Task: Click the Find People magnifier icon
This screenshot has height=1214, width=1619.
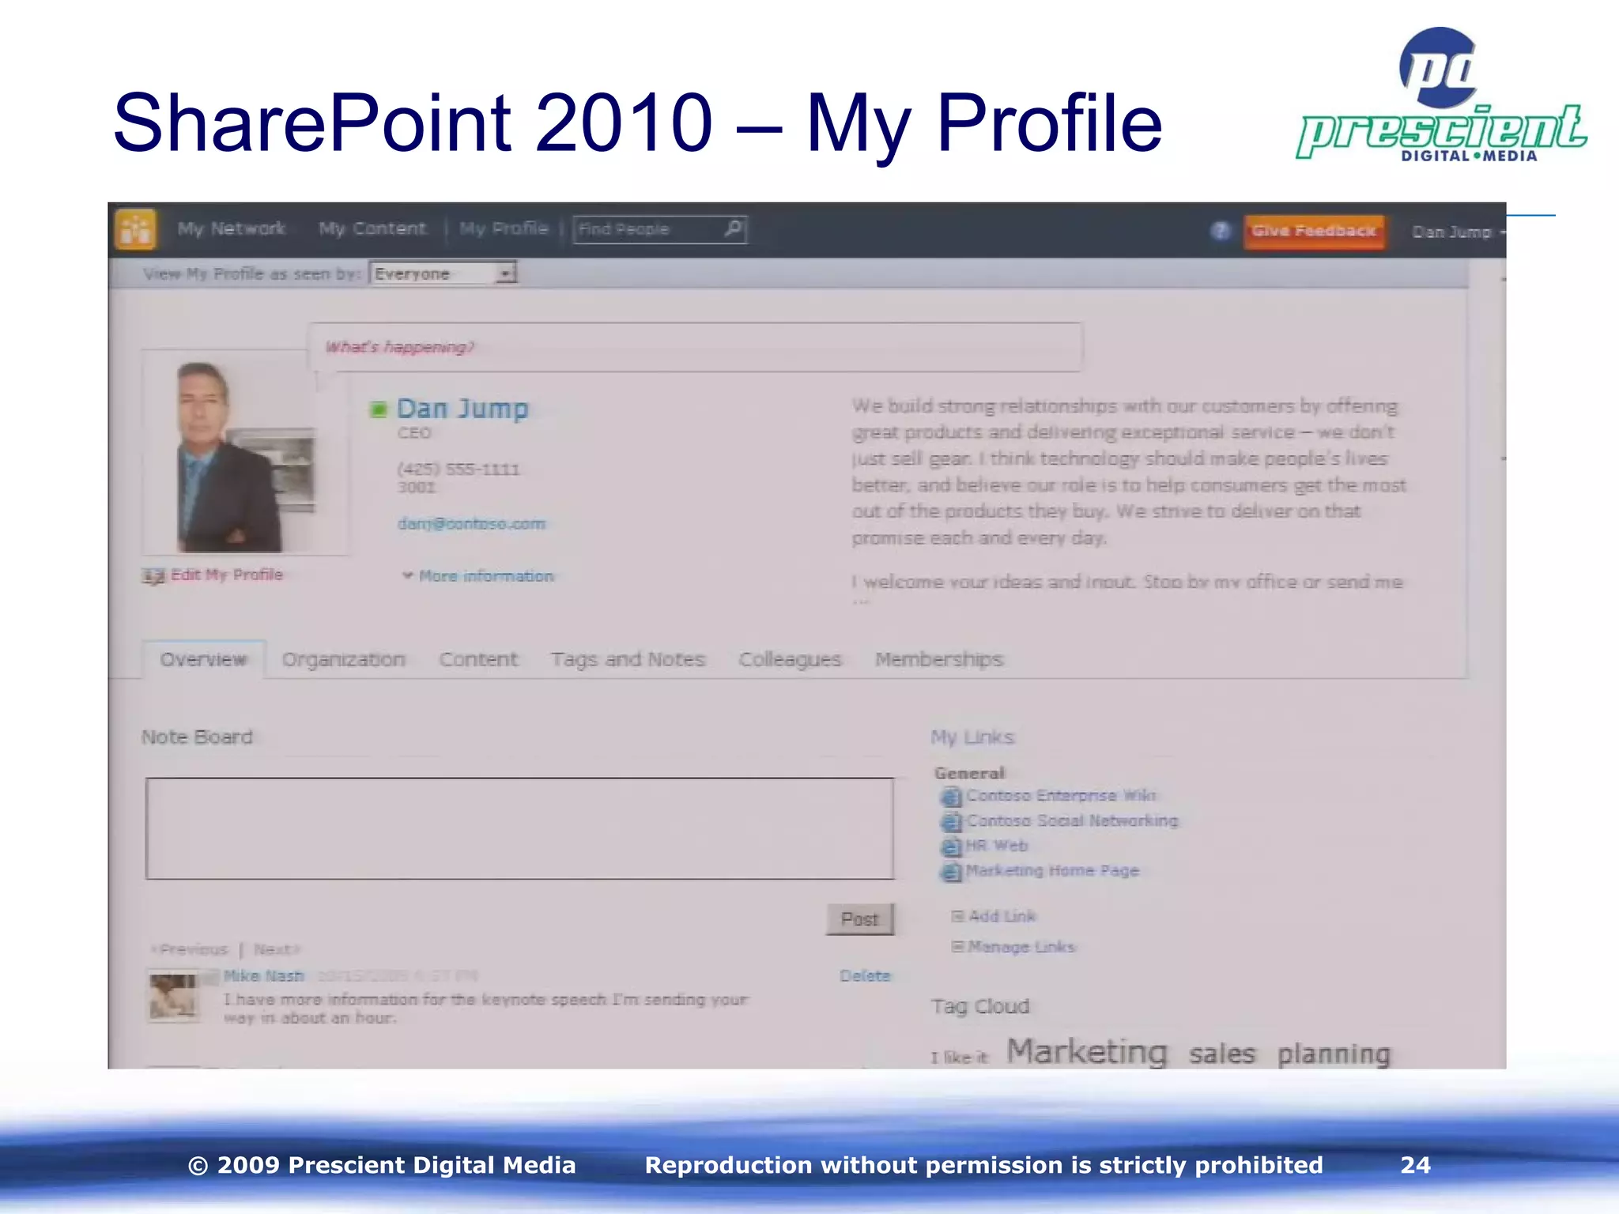Action: click(734, 228)
